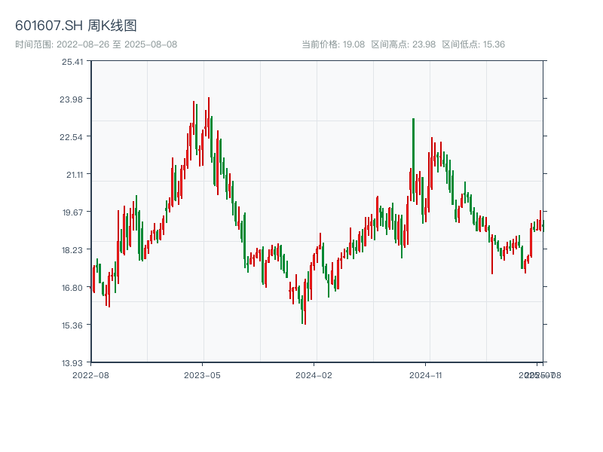The height and width of the screenshot is (452, 603).
Task: Pick the 2024-02 x-axis date label
Action: (x=314, y=374)
